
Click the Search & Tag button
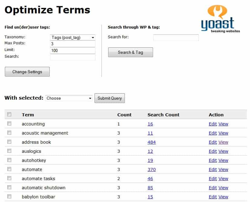[130, 52]
